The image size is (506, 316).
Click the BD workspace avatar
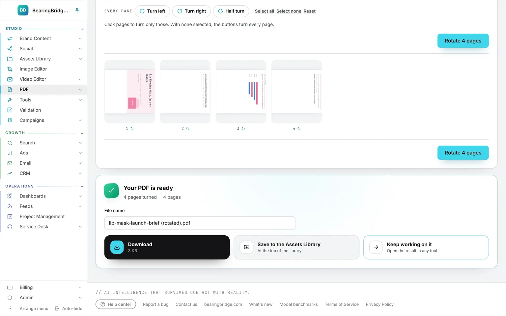point(23,10)
